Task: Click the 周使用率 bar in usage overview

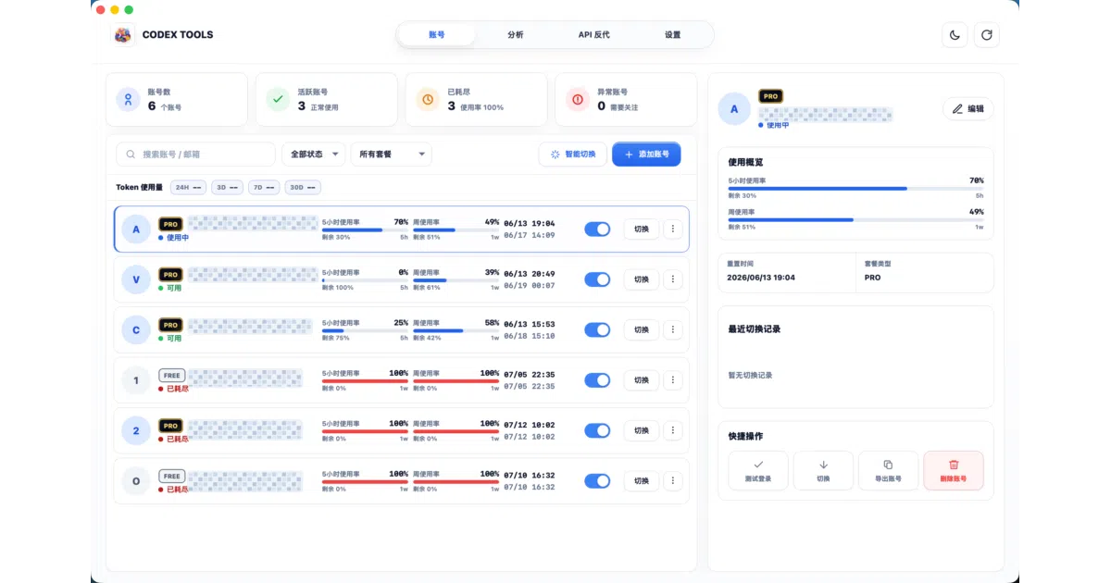Action: (x=856, y=220)
